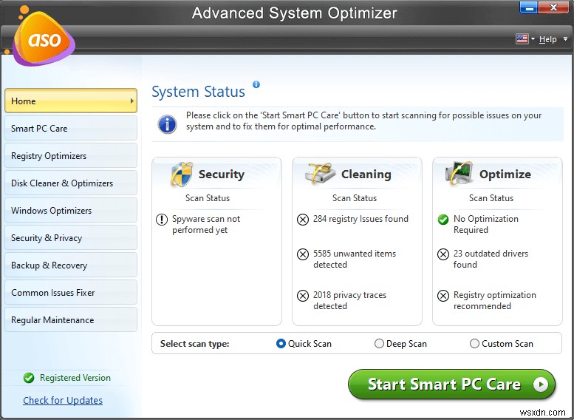Click the 'Registry optimization recommended' text
This screenshot has width=574, height=420.
[494, 300]
